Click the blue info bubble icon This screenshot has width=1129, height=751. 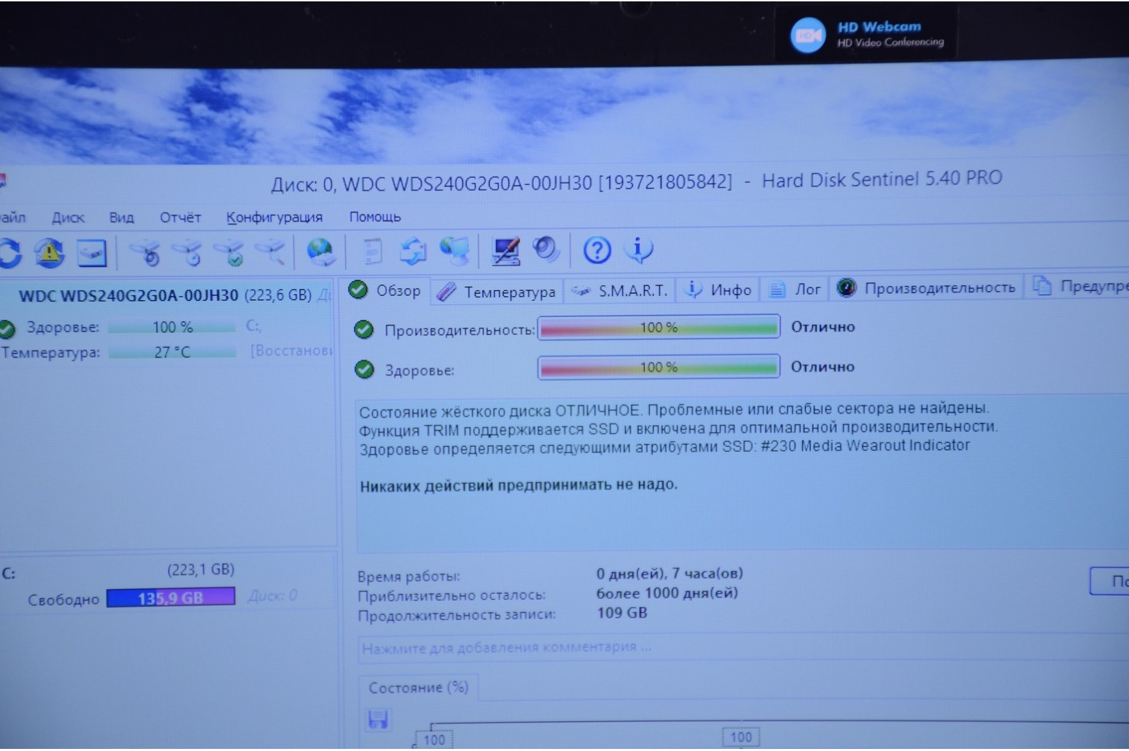[638, 249]
